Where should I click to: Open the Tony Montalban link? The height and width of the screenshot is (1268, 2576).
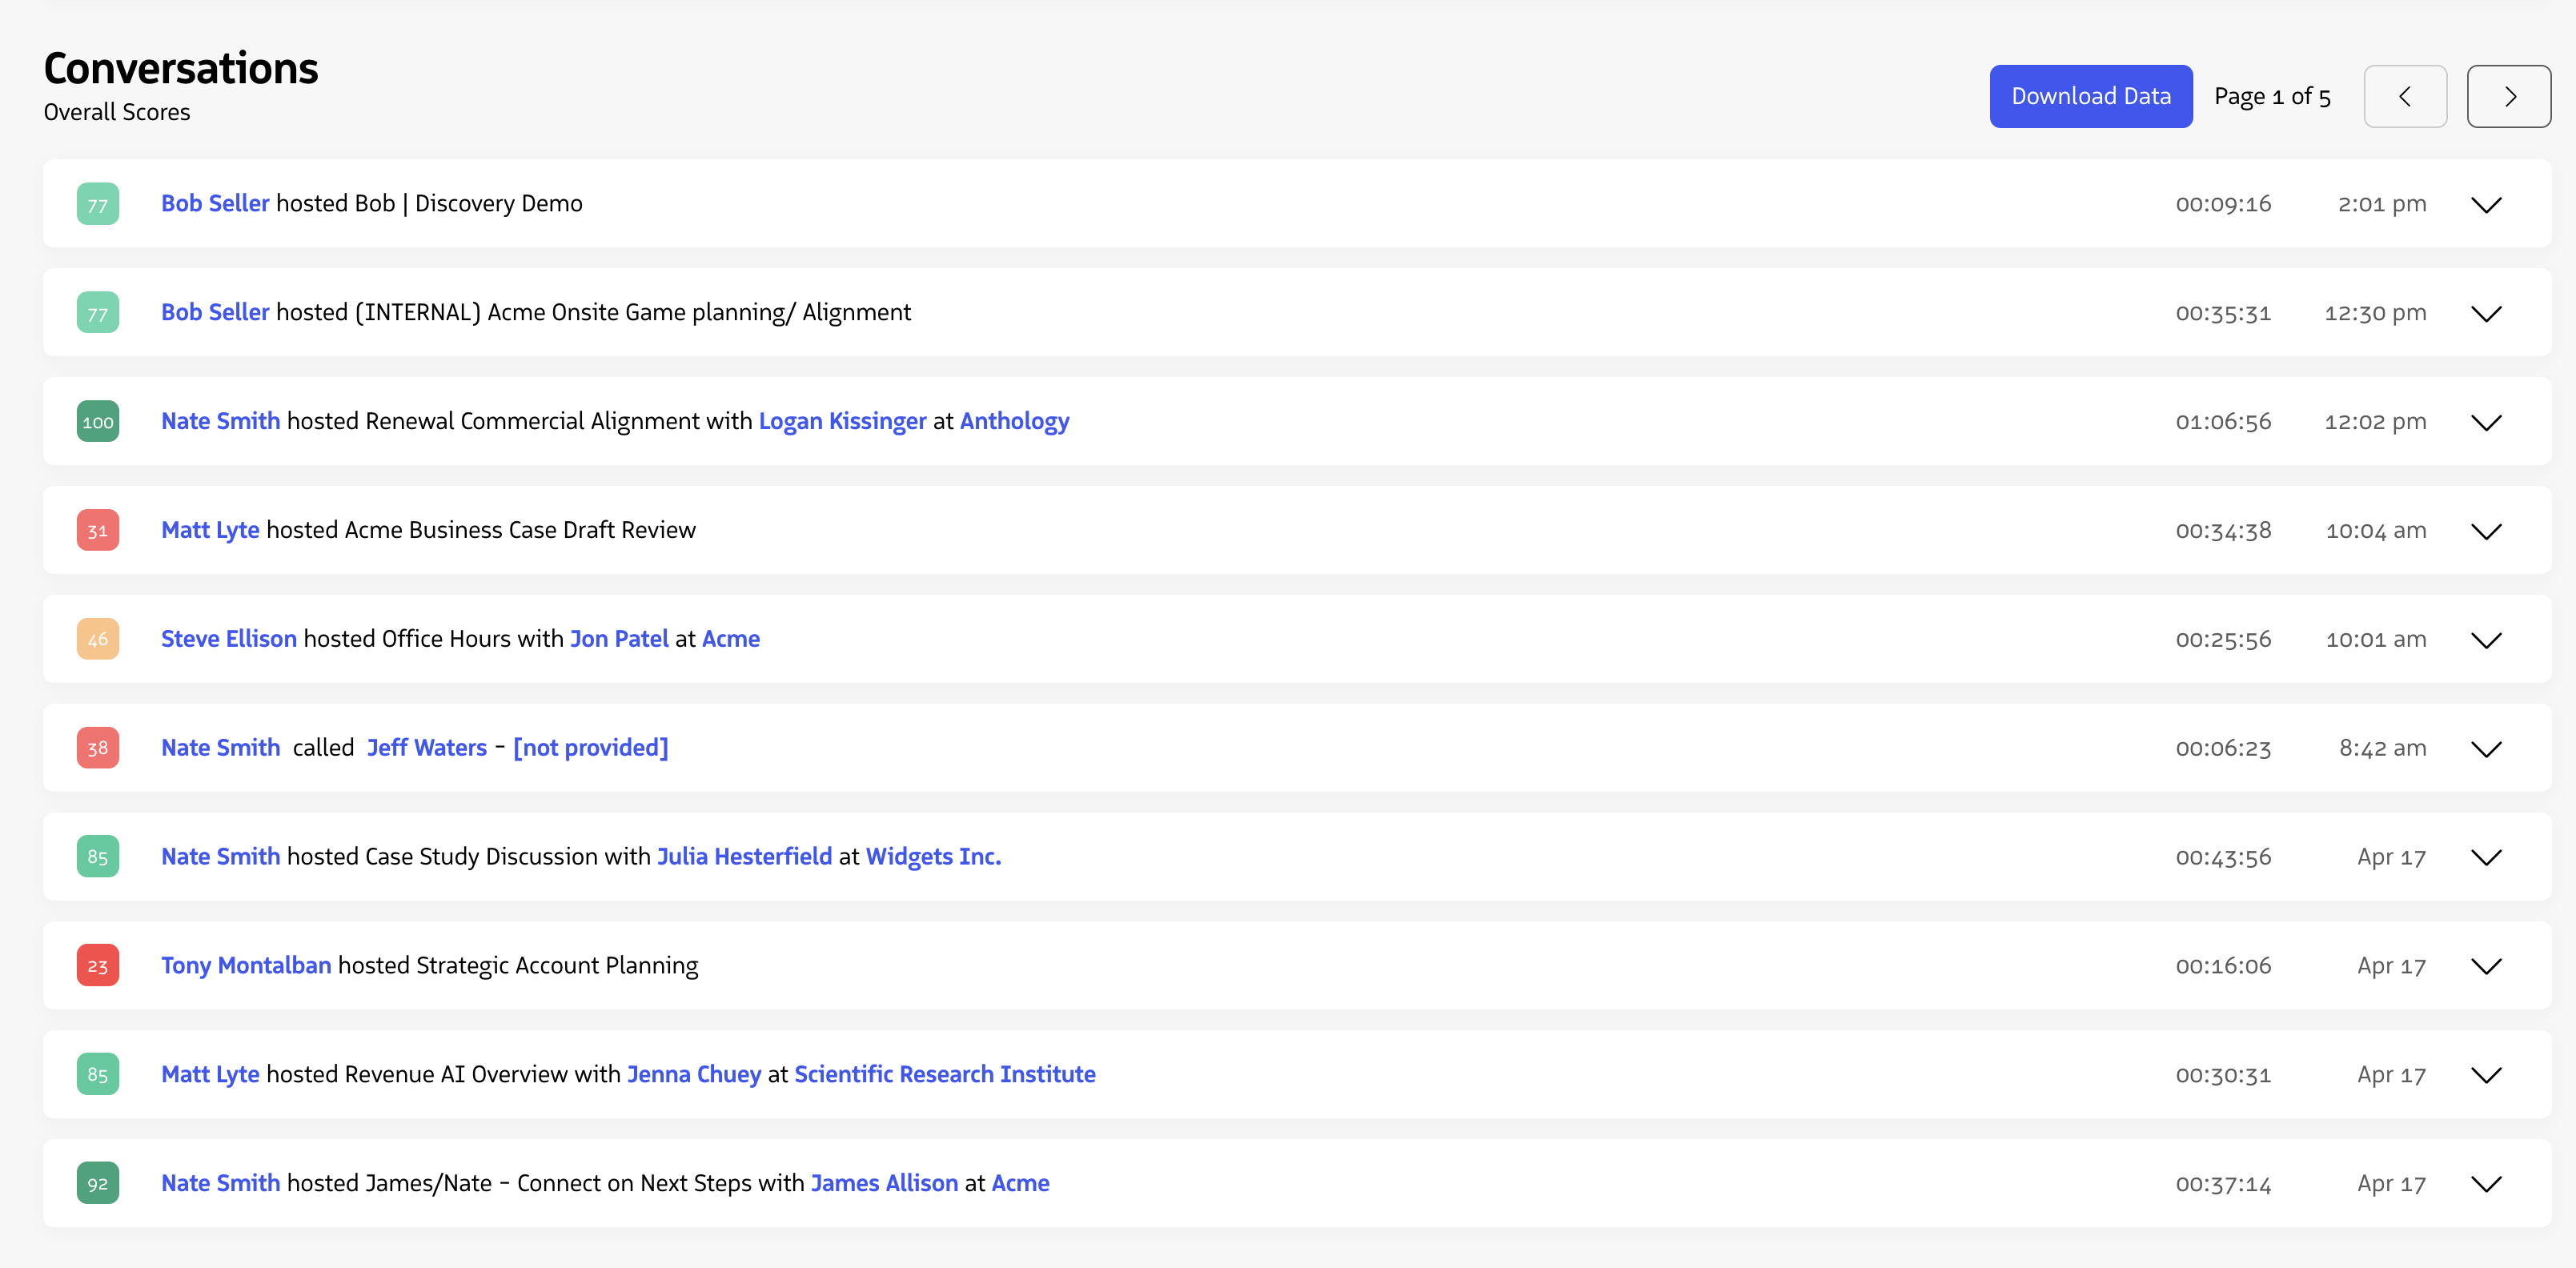pos(246,966)
